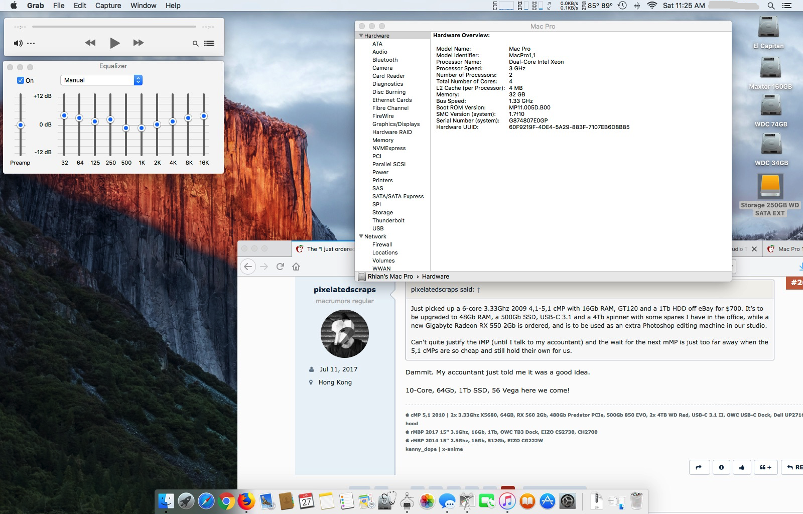Collapse the Hardware section in System Information
803x514 pixels.
(361, 36)
